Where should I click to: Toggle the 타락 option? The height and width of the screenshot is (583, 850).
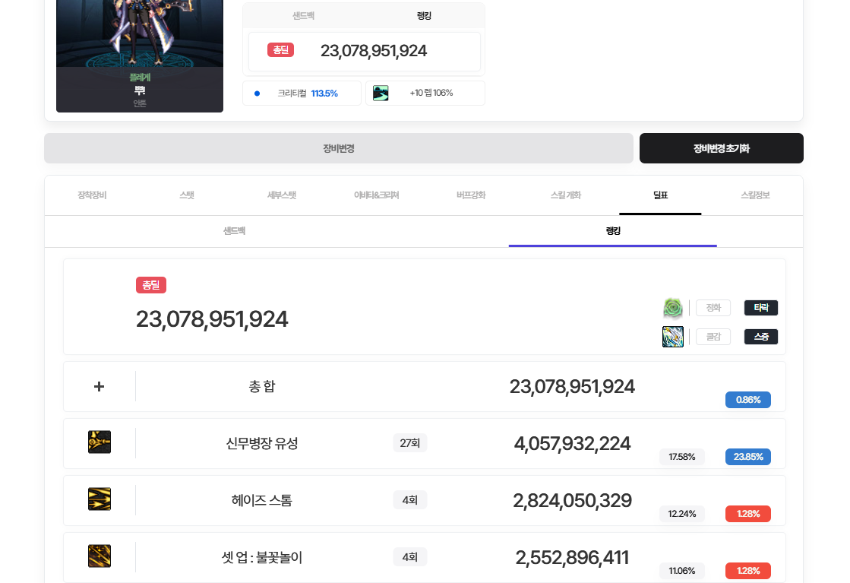[x=760, y=308]
